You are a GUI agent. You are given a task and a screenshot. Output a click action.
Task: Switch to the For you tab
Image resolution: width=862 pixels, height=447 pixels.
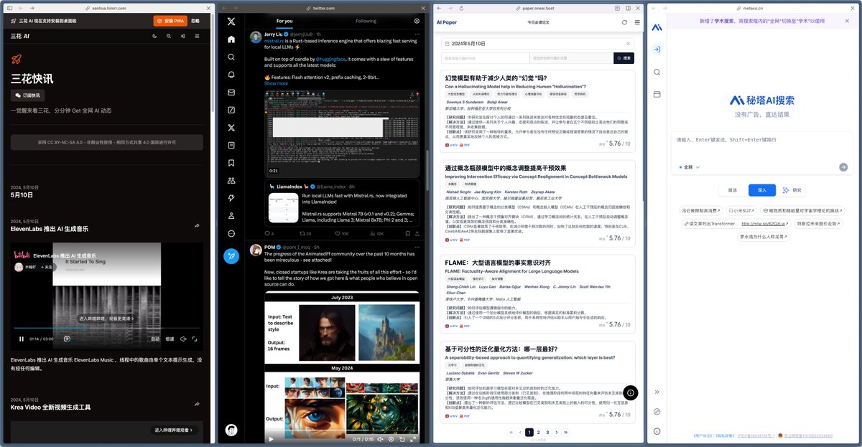(284, 21)
